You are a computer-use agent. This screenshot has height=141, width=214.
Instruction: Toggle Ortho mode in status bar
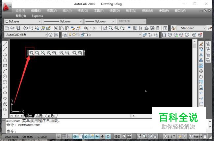pos(69,136)
